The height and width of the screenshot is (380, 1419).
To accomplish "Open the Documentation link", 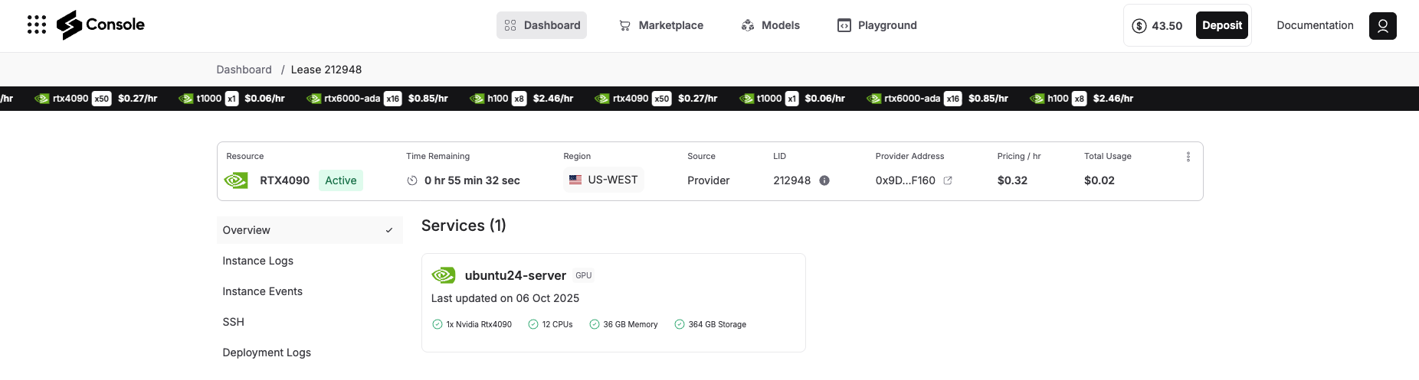I will click(x=1315, y=25).
